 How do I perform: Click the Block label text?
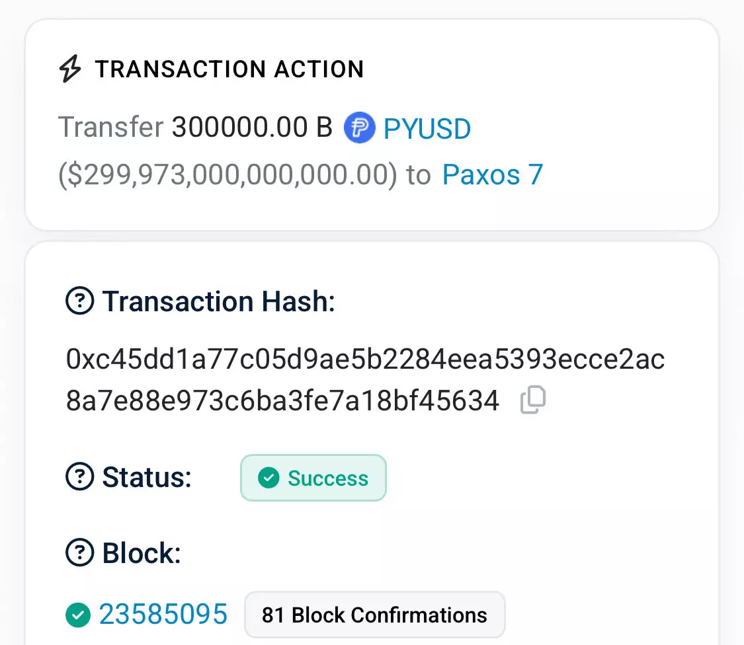(x=142, y=553)
